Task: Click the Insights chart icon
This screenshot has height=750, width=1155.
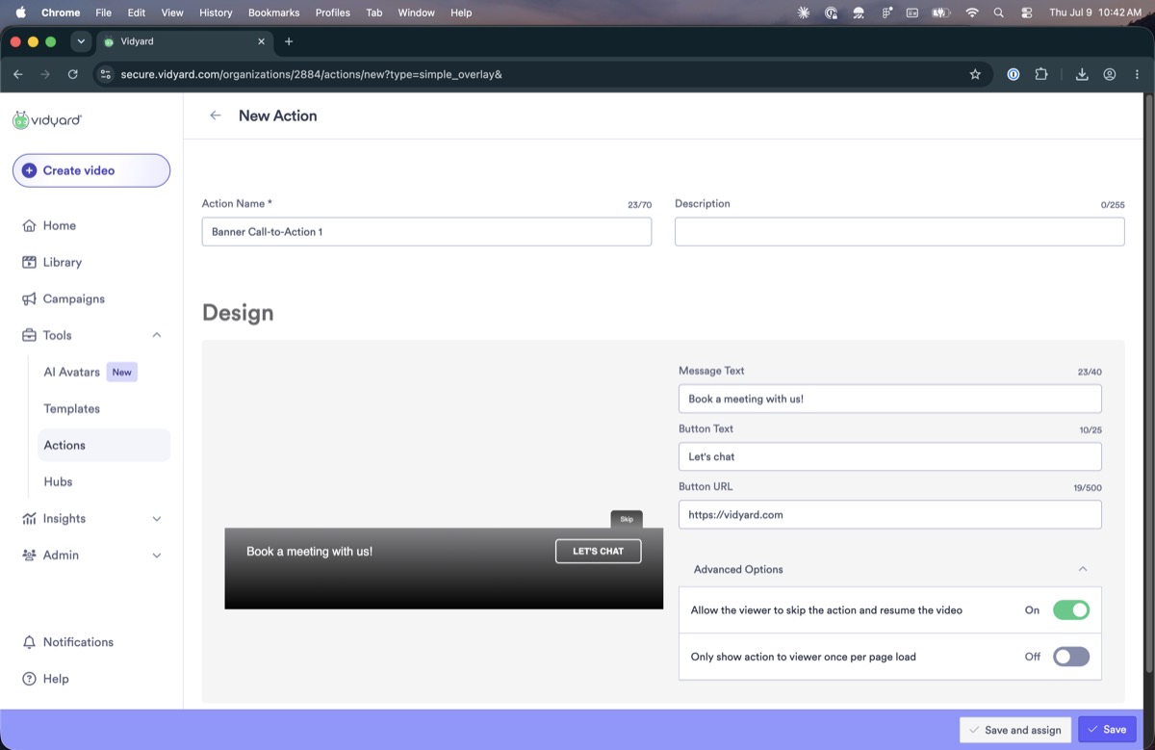Action: click(29, 518)
